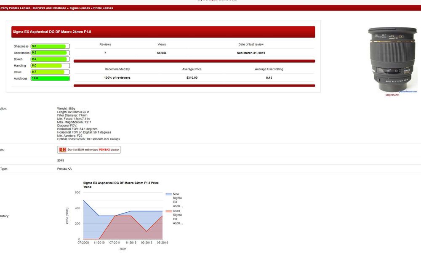Viewport: 421px width, 259px height.
Task: Click the Buy it at B&H authorized dealer button
Action: pyautogui.click(x=89, y=150)
